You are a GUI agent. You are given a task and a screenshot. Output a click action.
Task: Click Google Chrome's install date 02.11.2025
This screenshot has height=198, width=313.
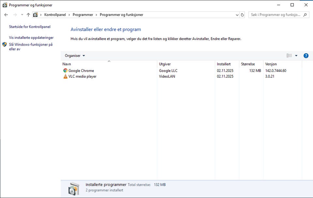[225, 71]
